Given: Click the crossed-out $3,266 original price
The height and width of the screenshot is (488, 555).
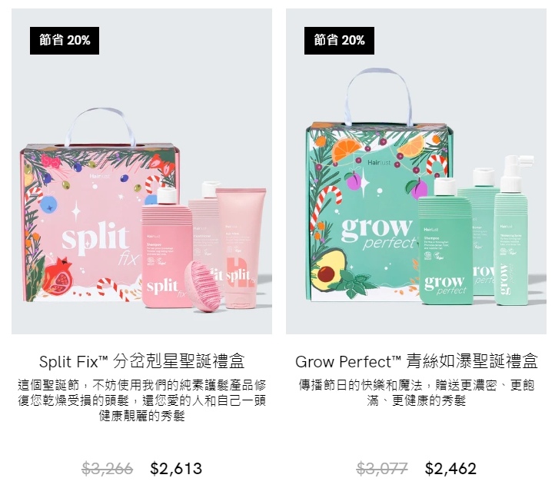Looking at the screenshot, I should [108, 469].
